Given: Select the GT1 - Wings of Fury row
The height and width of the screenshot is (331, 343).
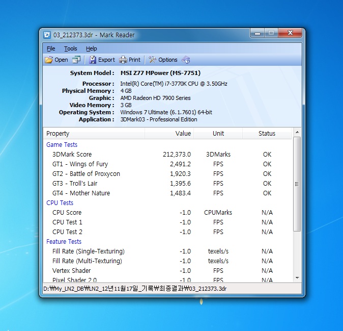Looking at the screenshot, I should click(167, 164).
